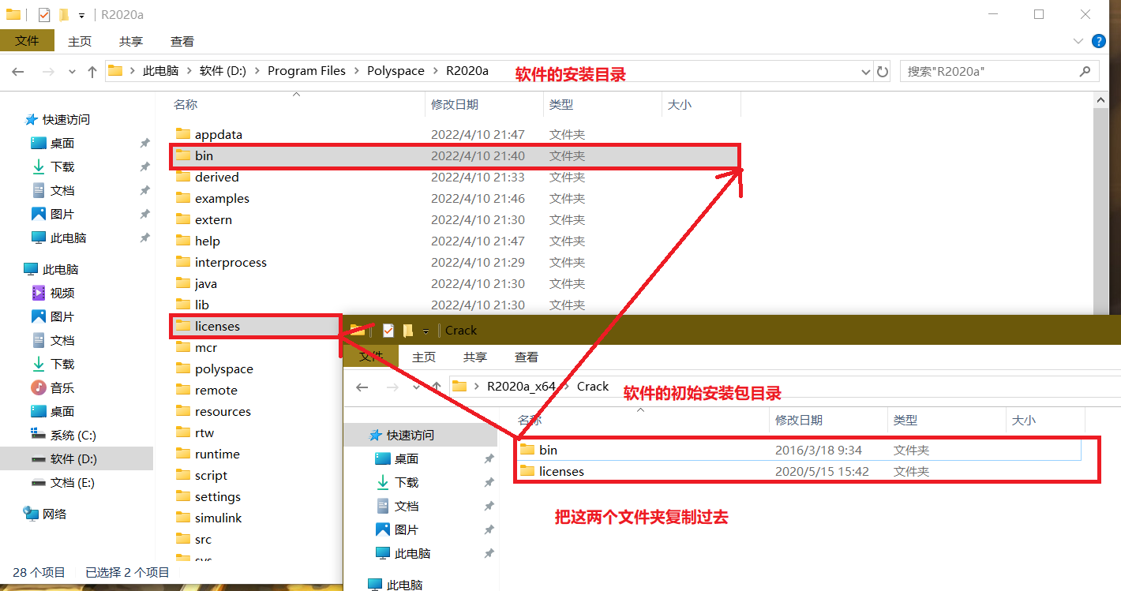This screenshot has width=1121, height=591.
Task: Open the 文件 menu in the R2020a window
Action: [27, 41]
